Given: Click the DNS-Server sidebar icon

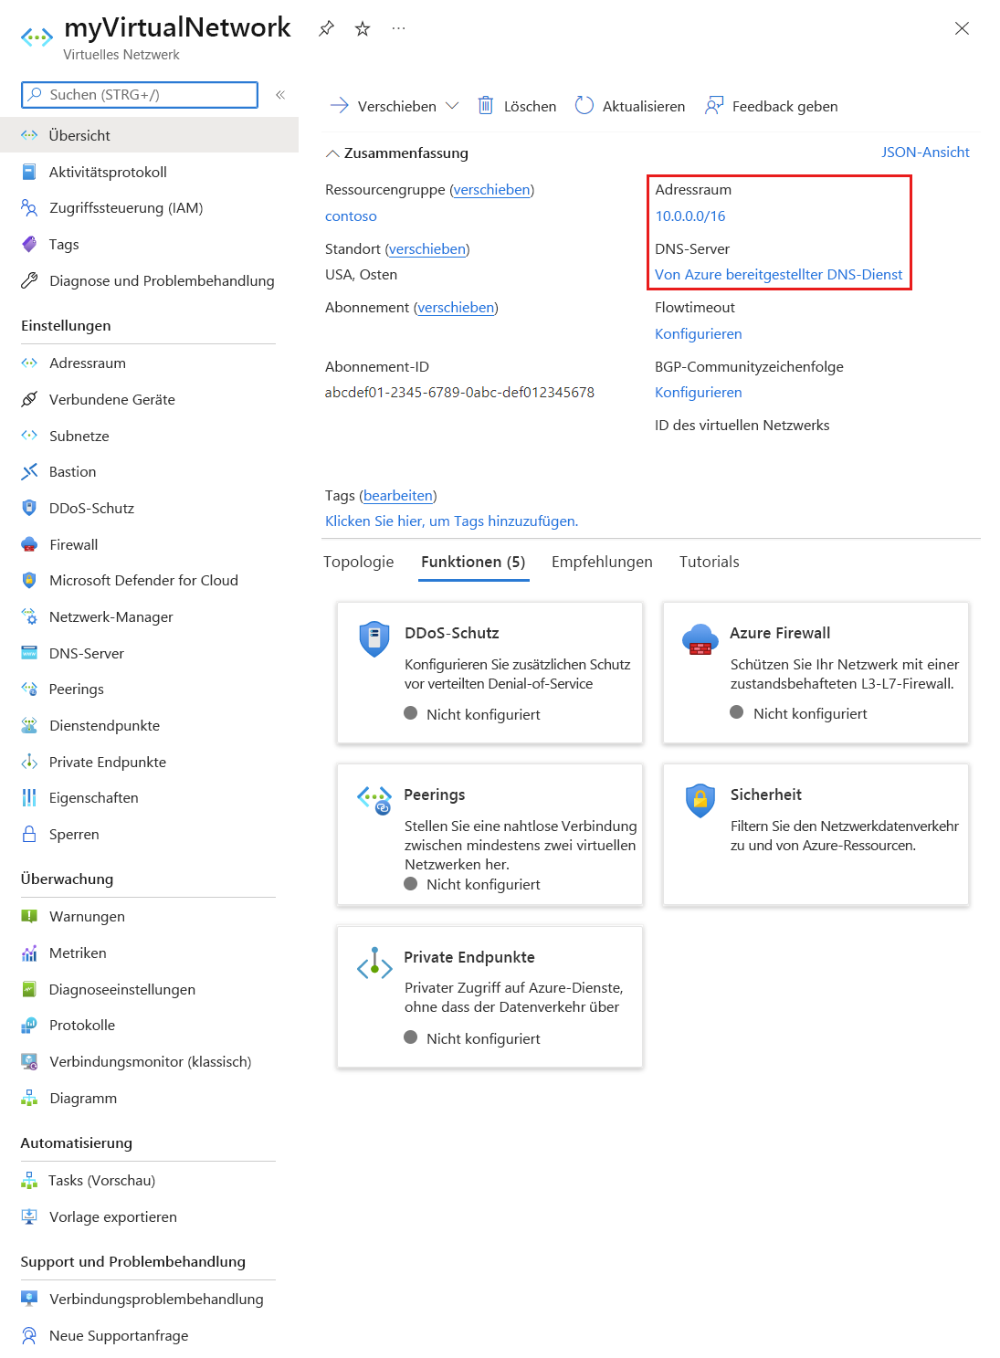Looking at the screenshot, I should pos(29,654).
